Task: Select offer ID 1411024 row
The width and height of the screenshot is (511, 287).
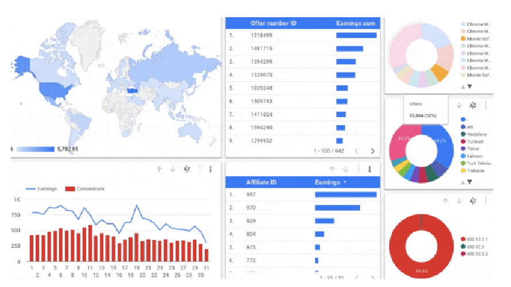Action: click(303, 114)
